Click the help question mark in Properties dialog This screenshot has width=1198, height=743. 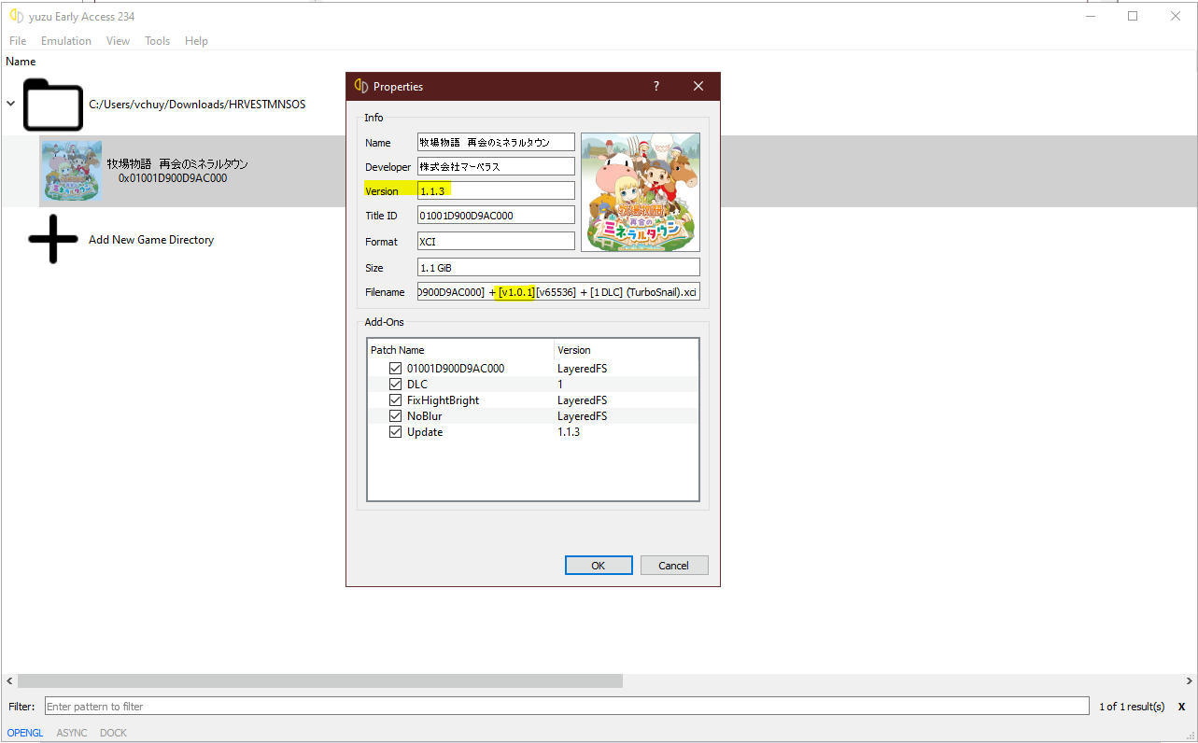point(656,86)
